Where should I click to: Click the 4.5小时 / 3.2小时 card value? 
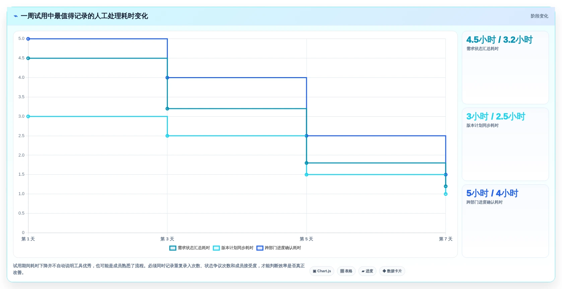[x=499, y=40]
